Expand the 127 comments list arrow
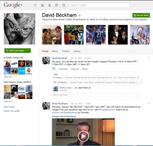Image resolution: width=153 pixels, height=146 pixels. coord(141,82)
